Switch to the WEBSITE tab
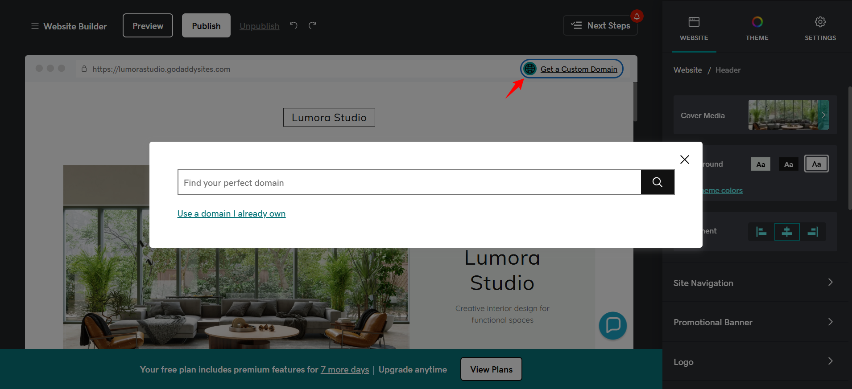This screenshot has height=389, width=852. click(694, 29)
